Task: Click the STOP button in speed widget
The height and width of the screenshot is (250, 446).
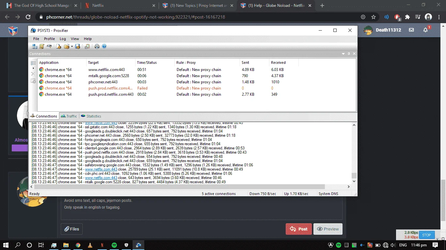Action: click(426, 235)
